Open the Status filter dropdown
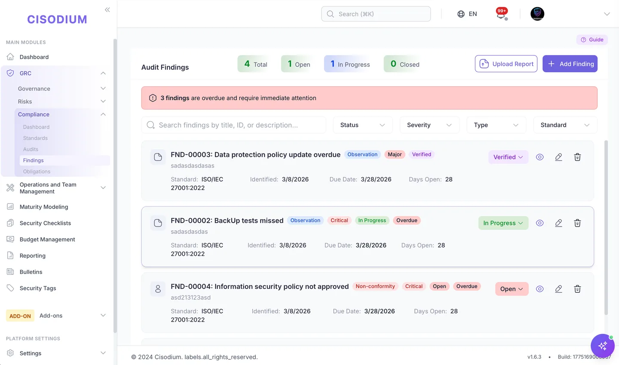 (x=363, y=125)
